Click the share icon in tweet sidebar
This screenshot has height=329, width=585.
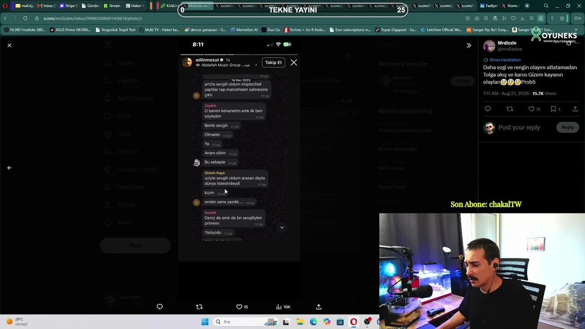(x=575, y=109)
